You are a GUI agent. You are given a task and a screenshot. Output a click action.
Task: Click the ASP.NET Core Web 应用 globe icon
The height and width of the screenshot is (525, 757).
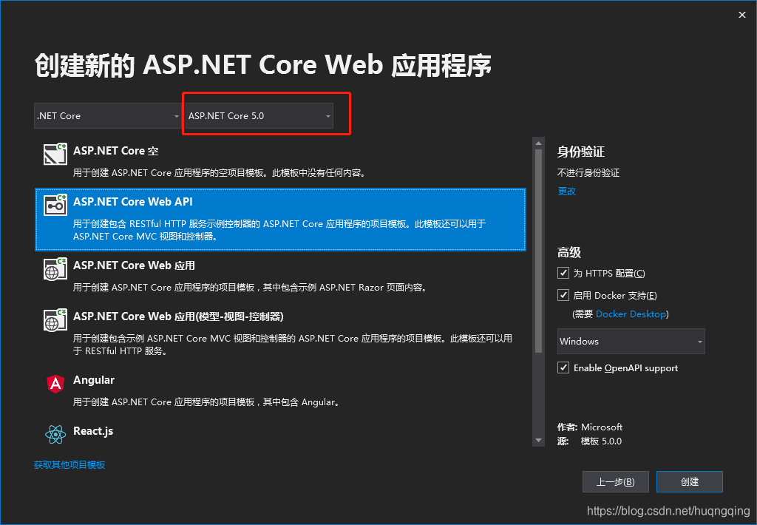point(55,269)
